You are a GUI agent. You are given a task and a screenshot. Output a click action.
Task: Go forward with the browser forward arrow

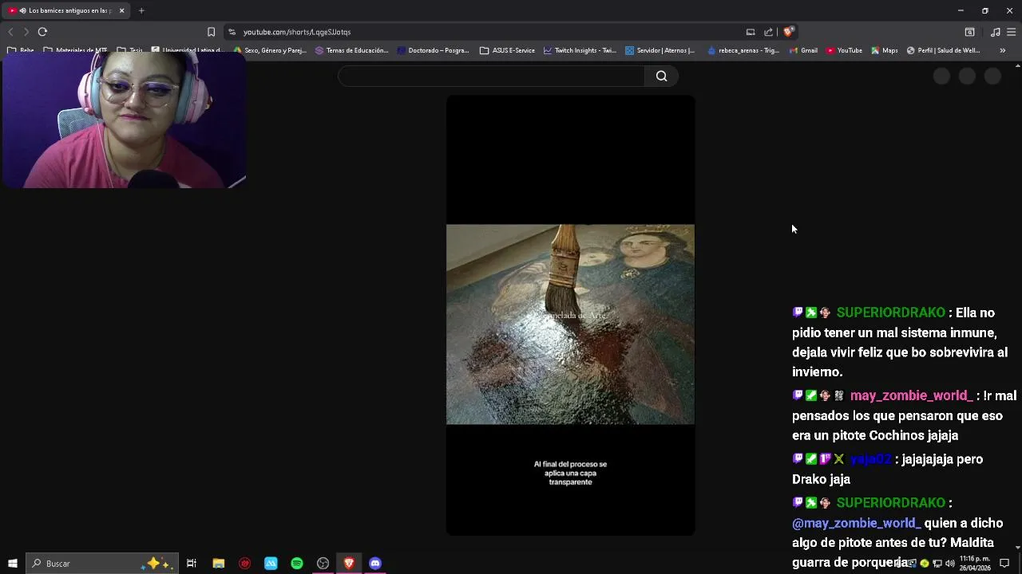pyautogui.click(x=26, y=32)
